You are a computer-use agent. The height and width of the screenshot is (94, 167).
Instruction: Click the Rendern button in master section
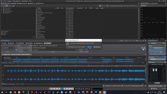tap(154, 89)
